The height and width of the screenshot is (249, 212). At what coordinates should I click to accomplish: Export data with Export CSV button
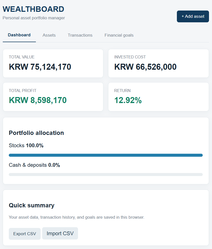(25, 234)
